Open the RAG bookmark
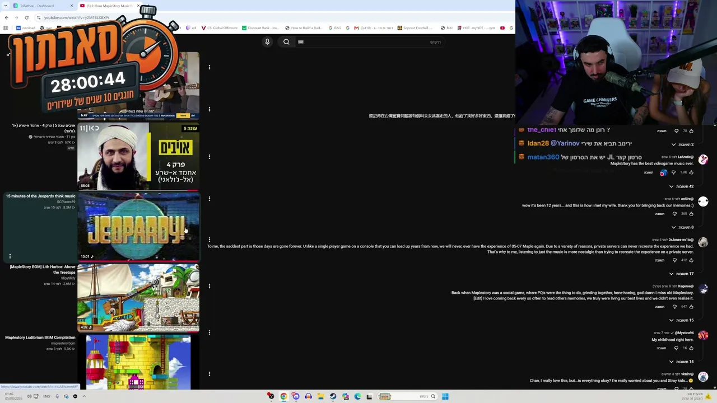Screen dimensions: 717x403 pos(334,27)
